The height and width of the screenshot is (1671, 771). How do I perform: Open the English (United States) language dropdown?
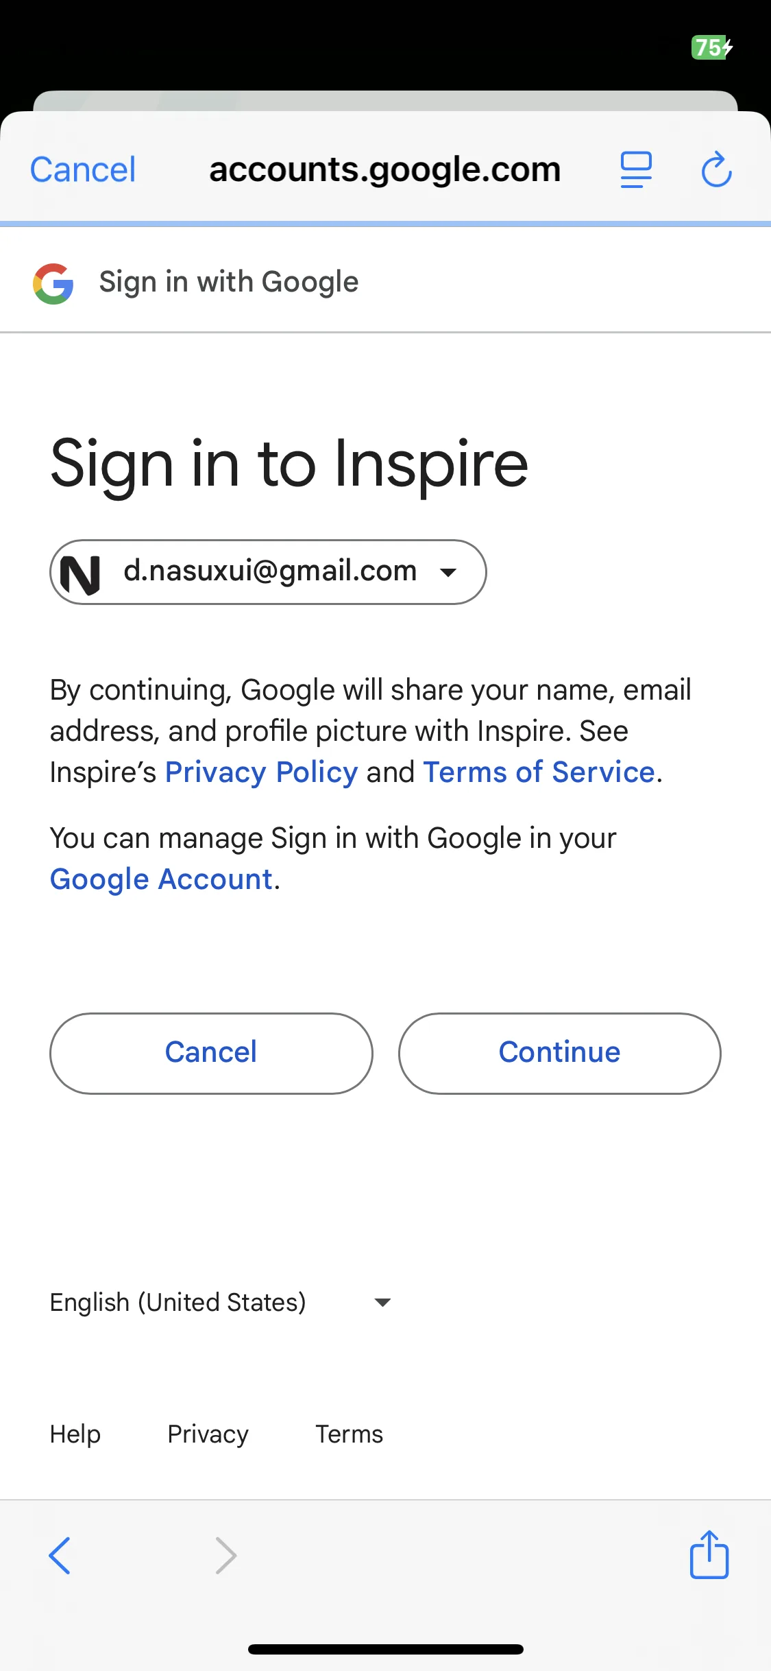point(221,1302)
